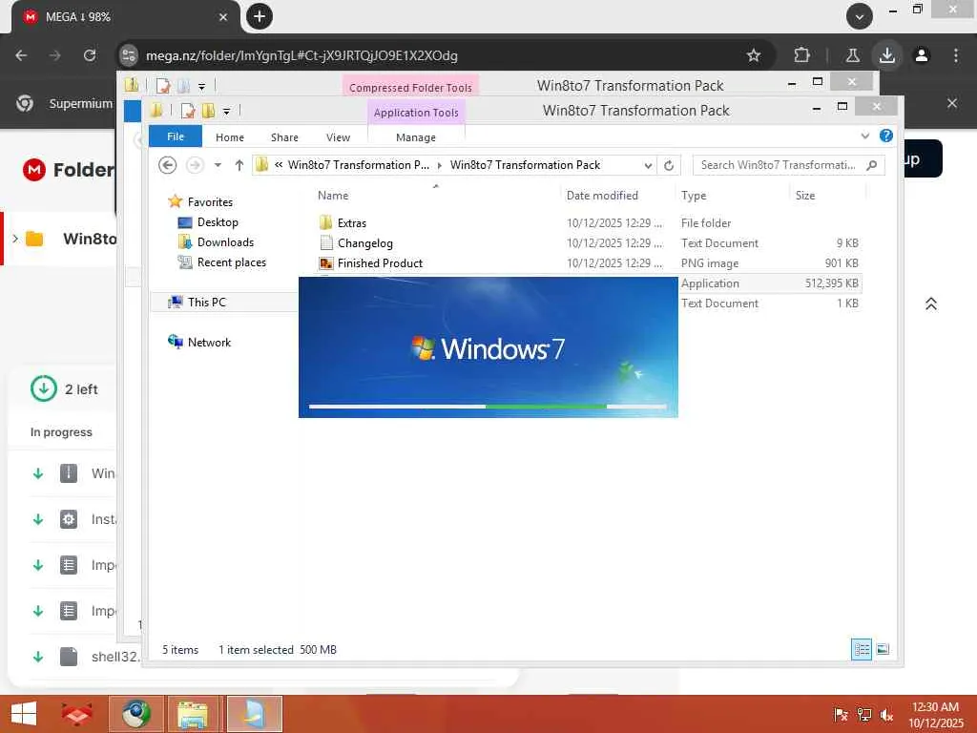The width and height of the screenshot is (977, 733).
Task: Click the Action Center flag tray icon
Action: click(841, 714)
